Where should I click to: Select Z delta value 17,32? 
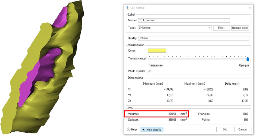click(x=245, y=101)
